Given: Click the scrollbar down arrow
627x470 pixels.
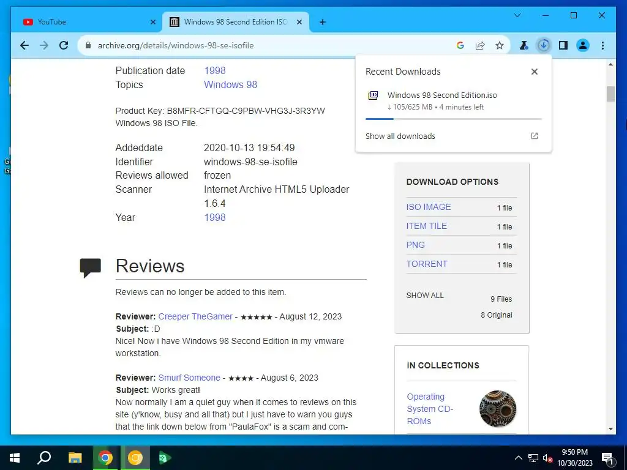Looking at the screenshot, I should [610, 429].
